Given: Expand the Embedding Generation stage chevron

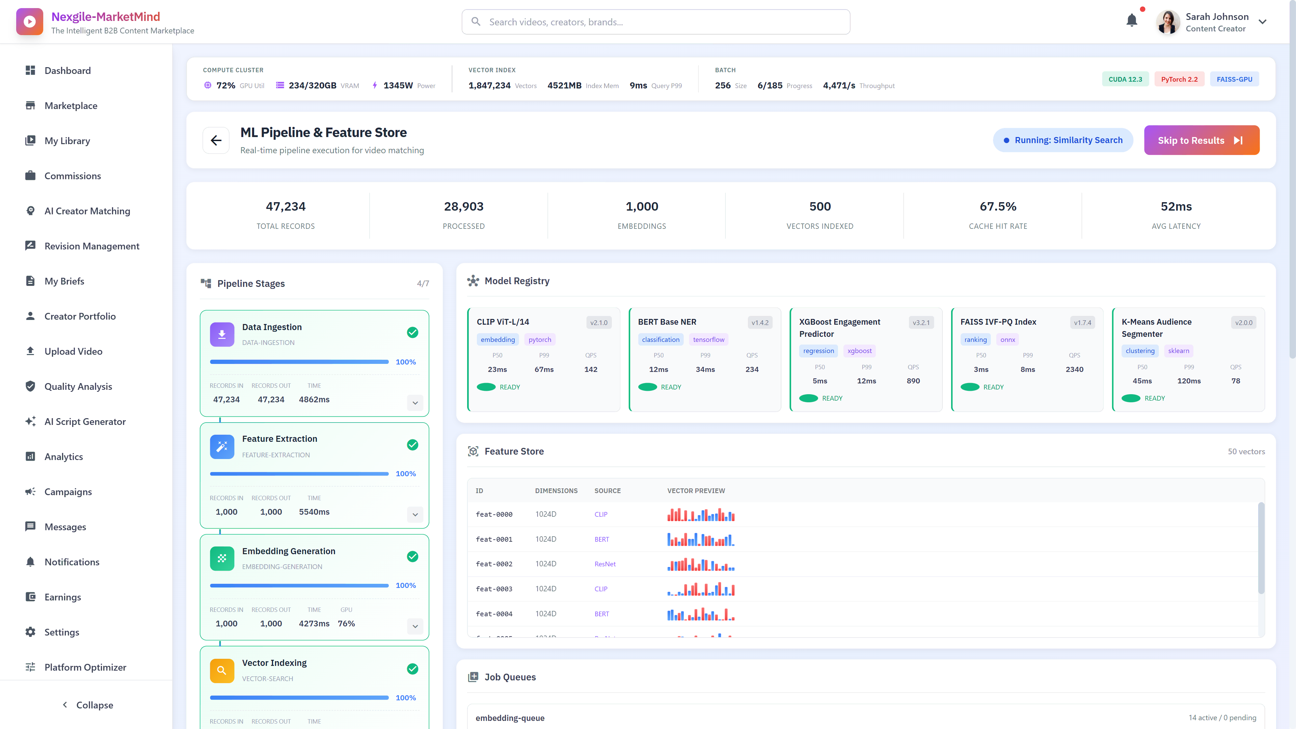Looking at the screenshot, I should click(x=415, y=626).
